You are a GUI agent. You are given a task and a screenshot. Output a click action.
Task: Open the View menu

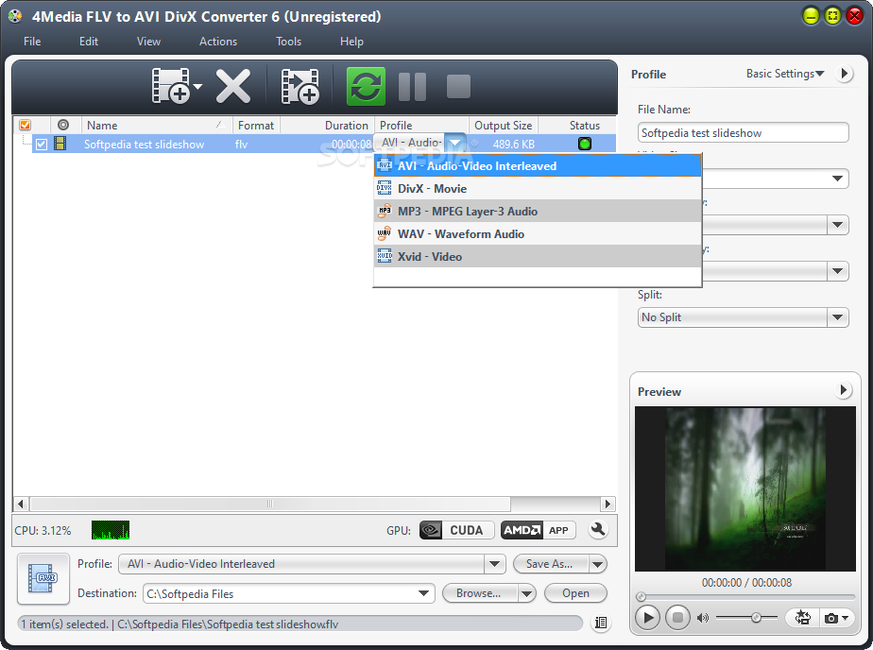click(x=148, y=42)
